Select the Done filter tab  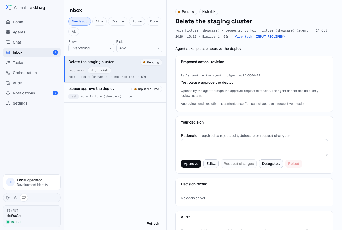coord(154,21)
